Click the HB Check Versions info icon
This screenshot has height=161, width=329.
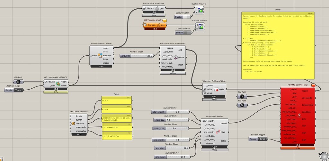coord(73,123)
